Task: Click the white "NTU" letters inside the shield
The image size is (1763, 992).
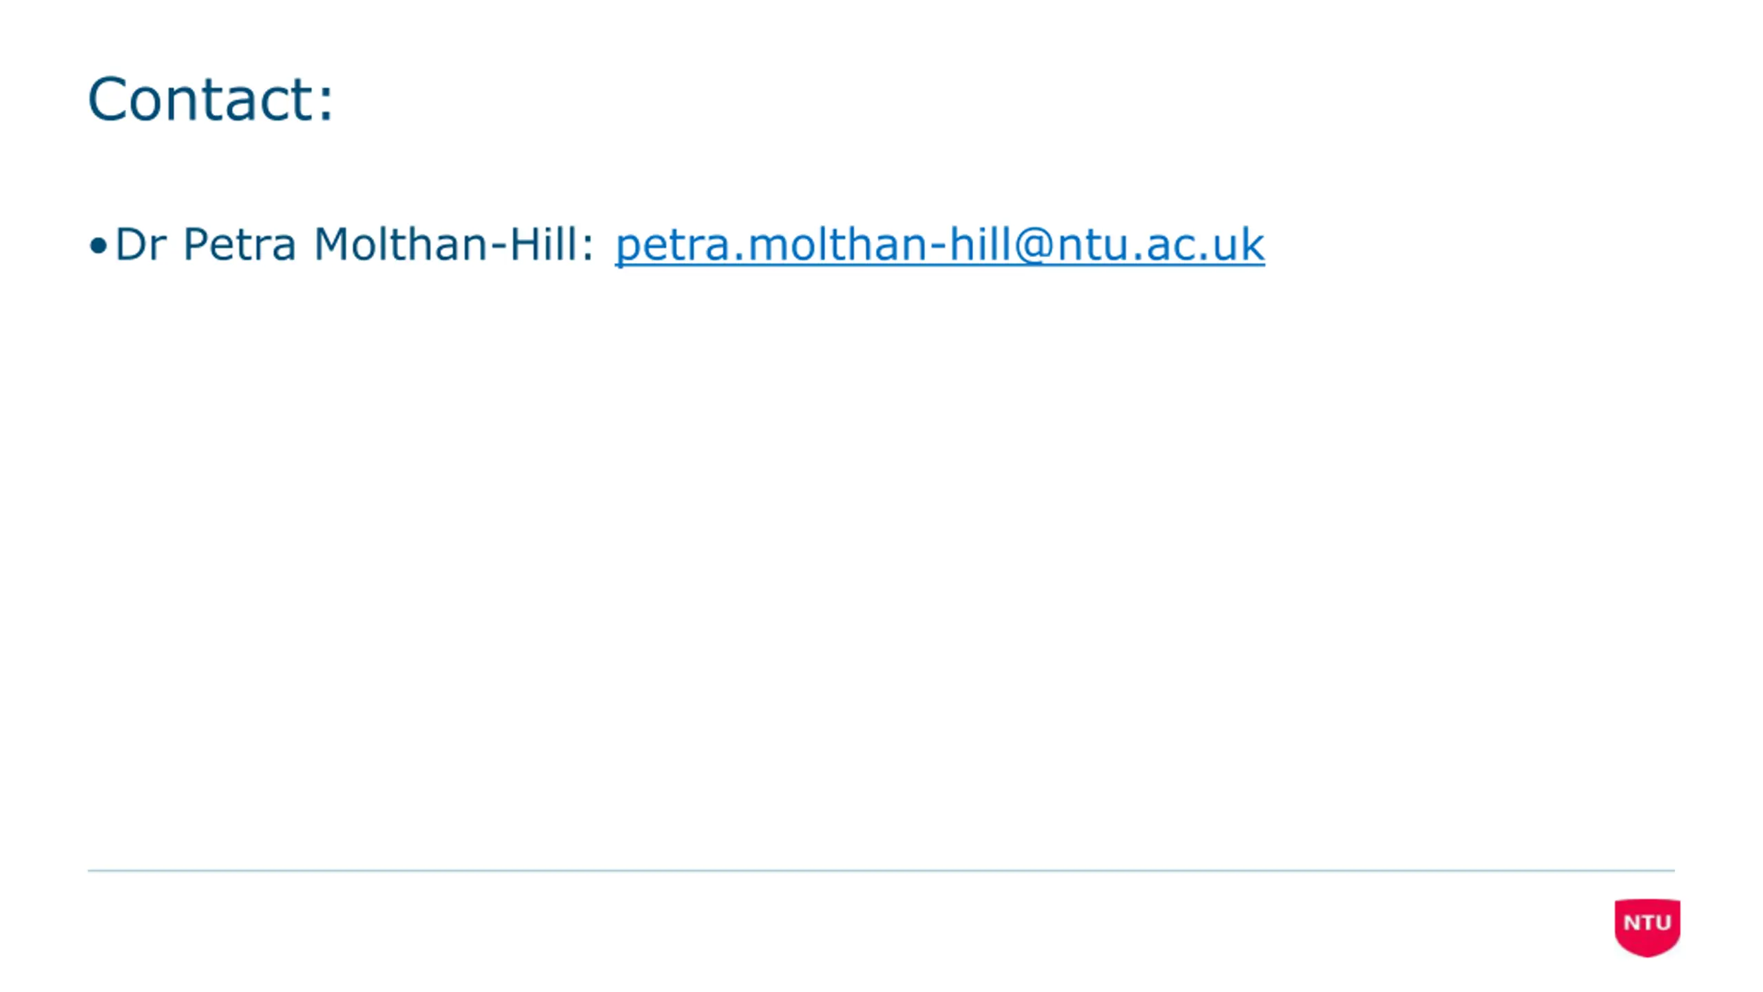Action: pos(1647,922)
